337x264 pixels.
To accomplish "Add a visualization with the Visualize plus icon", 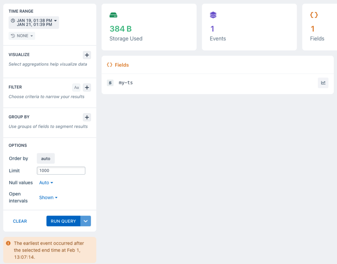I will tap(87, 55).
